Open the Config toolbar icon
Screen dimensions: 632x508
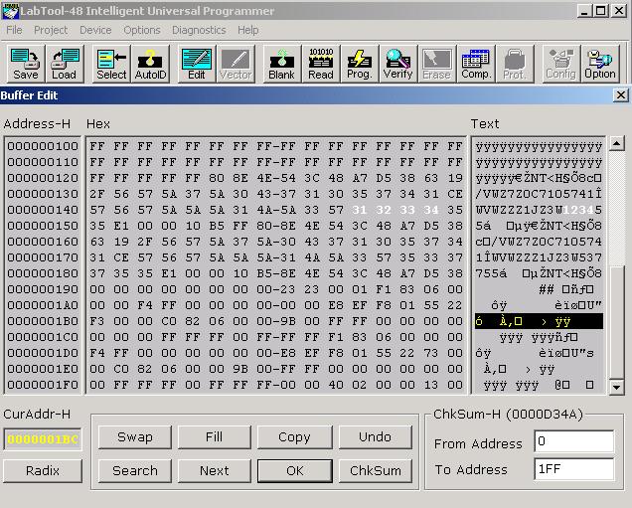[x=561, y=64]
